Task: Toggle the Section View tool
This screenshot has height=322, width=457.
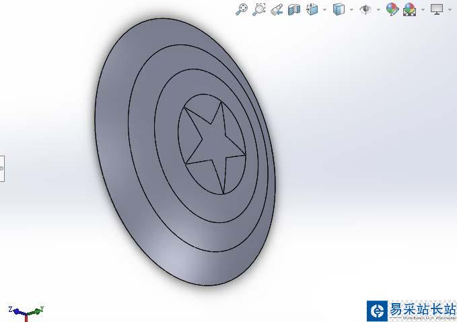Action: 294,9
